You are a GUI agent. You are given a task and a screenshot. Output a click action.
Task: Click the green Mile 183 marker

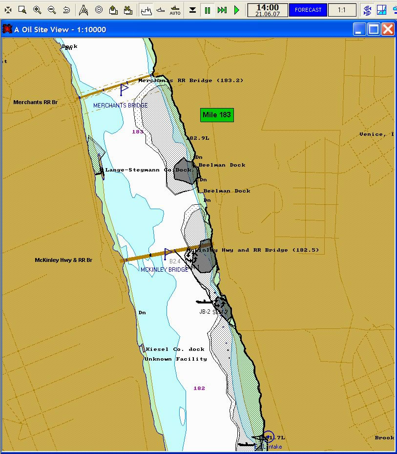click(x=217, y=115)
